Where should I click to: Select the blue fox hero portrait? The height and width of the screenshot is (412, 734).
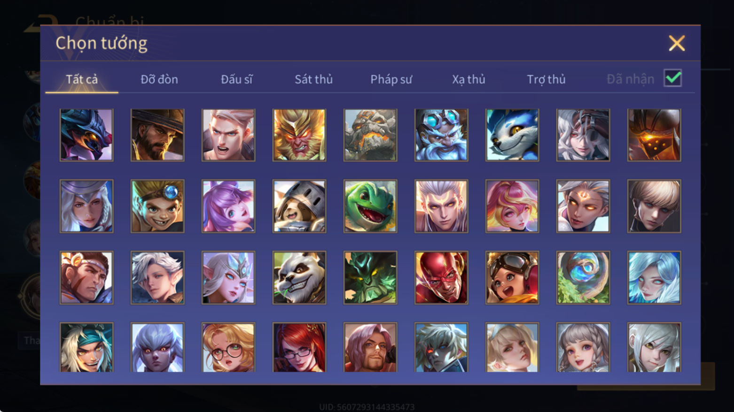pos(512,135)
